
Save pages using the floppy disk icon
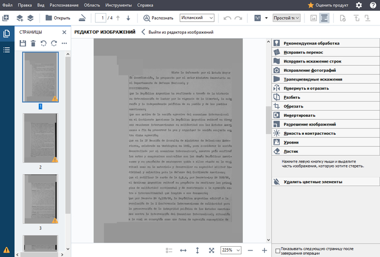(23, 43)
